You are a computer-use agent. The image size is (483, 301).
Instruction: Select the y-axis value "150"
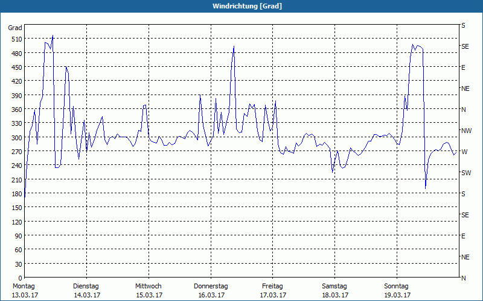coord(17,208)
